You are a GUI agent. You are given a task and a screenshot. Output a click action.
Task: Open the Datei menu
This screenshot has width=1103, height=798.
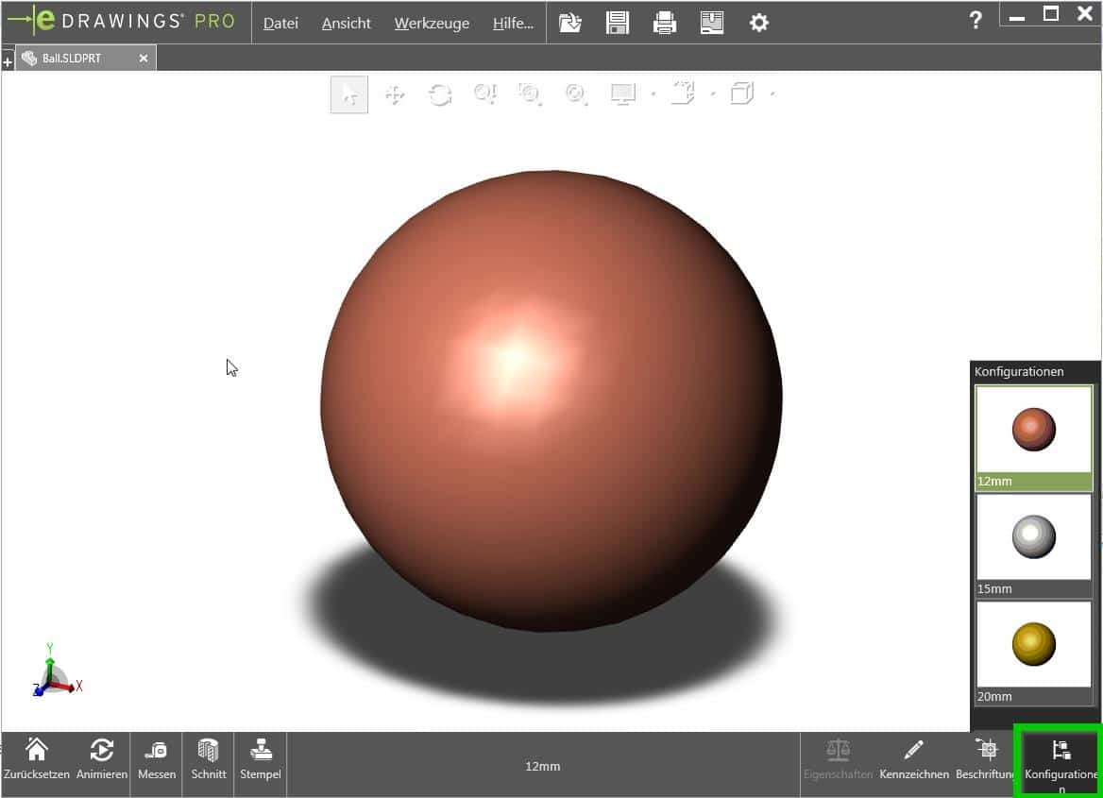pos(280,24)
